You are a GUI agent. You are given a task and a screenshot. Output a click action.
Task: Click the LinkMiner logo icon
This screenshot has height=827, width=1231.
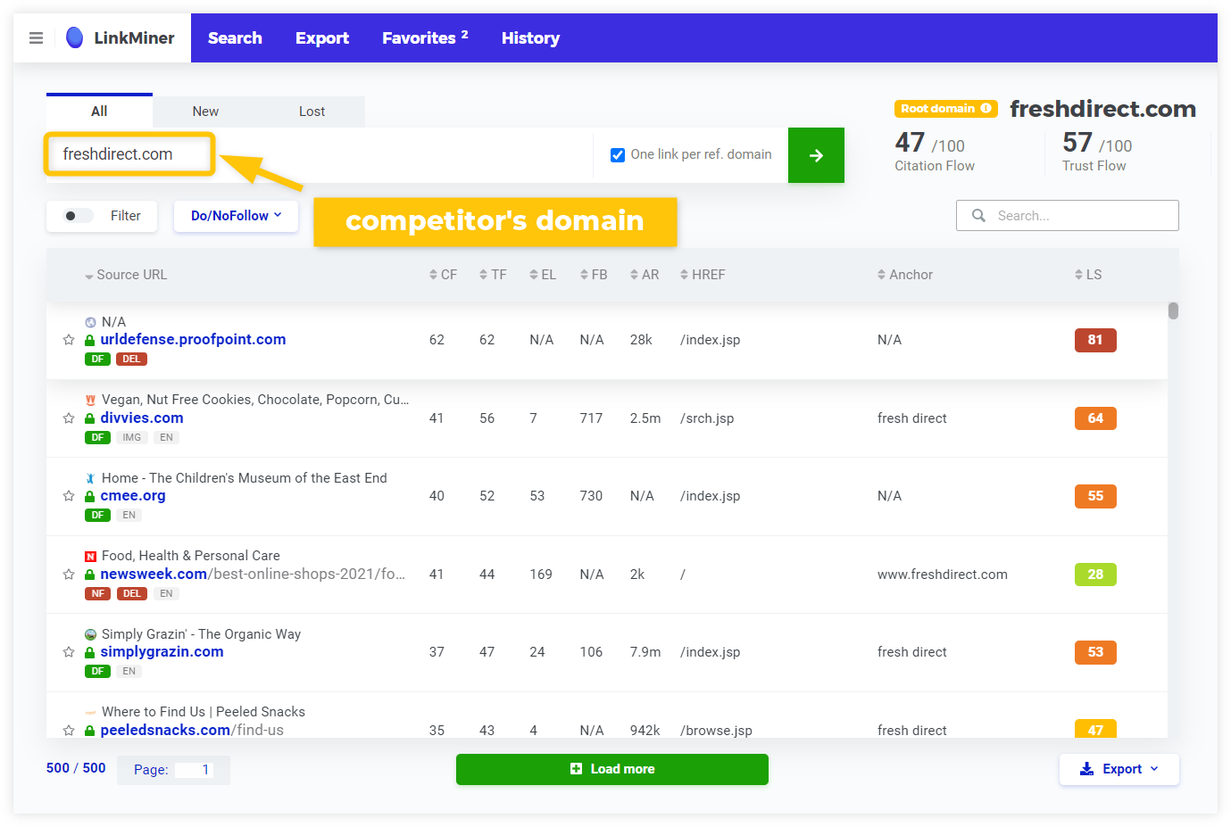[75, 37]
